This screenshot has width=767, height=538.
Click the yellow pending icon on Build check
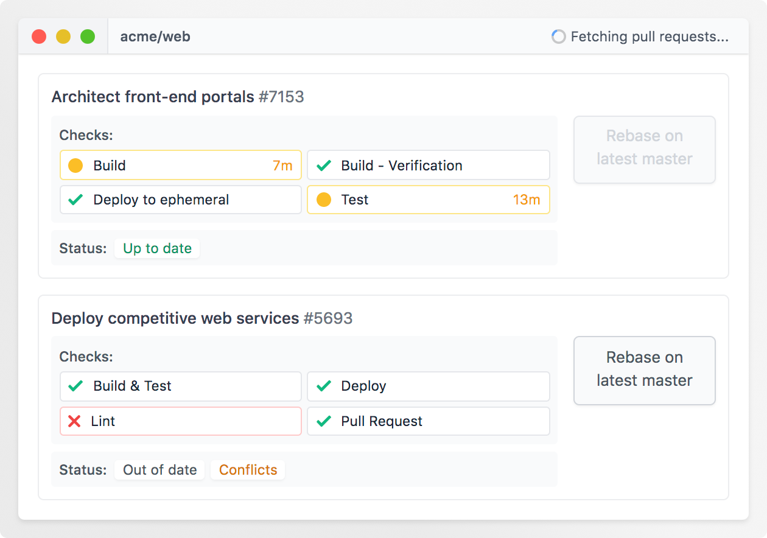tap(75, 166)
